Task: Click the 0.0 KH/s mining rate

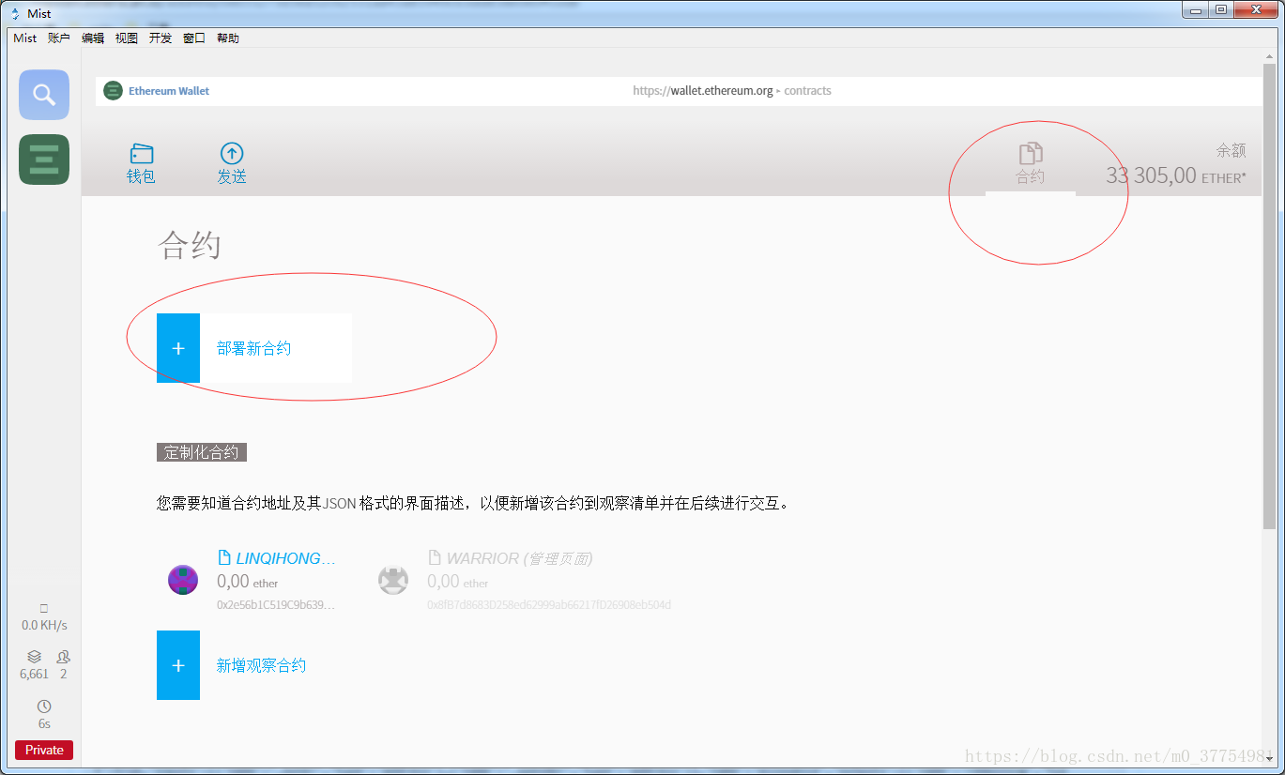Action: pos(44,625)
